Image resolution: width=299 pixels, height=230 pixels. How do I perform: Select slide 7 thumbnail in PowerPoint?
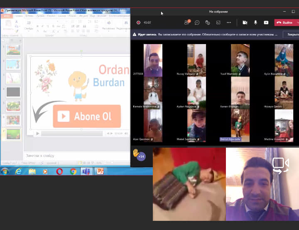pyautogui.click(x=13, y=134)
